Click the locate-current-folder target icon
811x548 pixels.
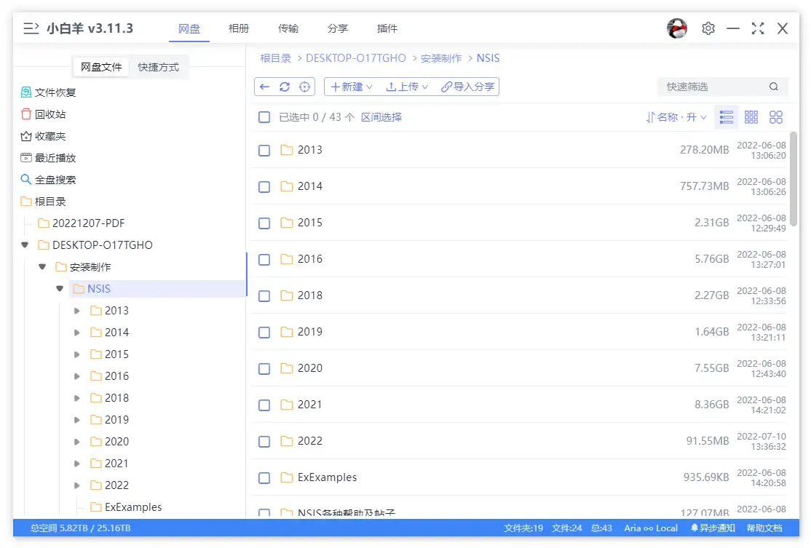click(302, 86)
